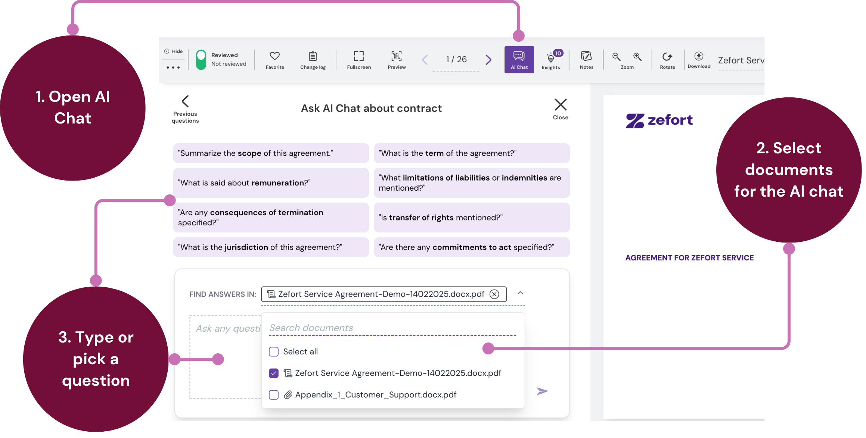Pick "Is transfer of rights mentioned?" question
Screen dimensions: 866x438
coord(472,218)
